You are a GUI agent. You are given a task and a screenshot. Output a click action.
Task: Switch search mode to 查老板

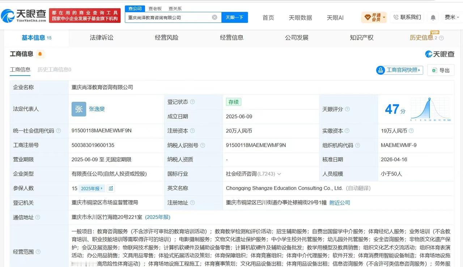155,8
